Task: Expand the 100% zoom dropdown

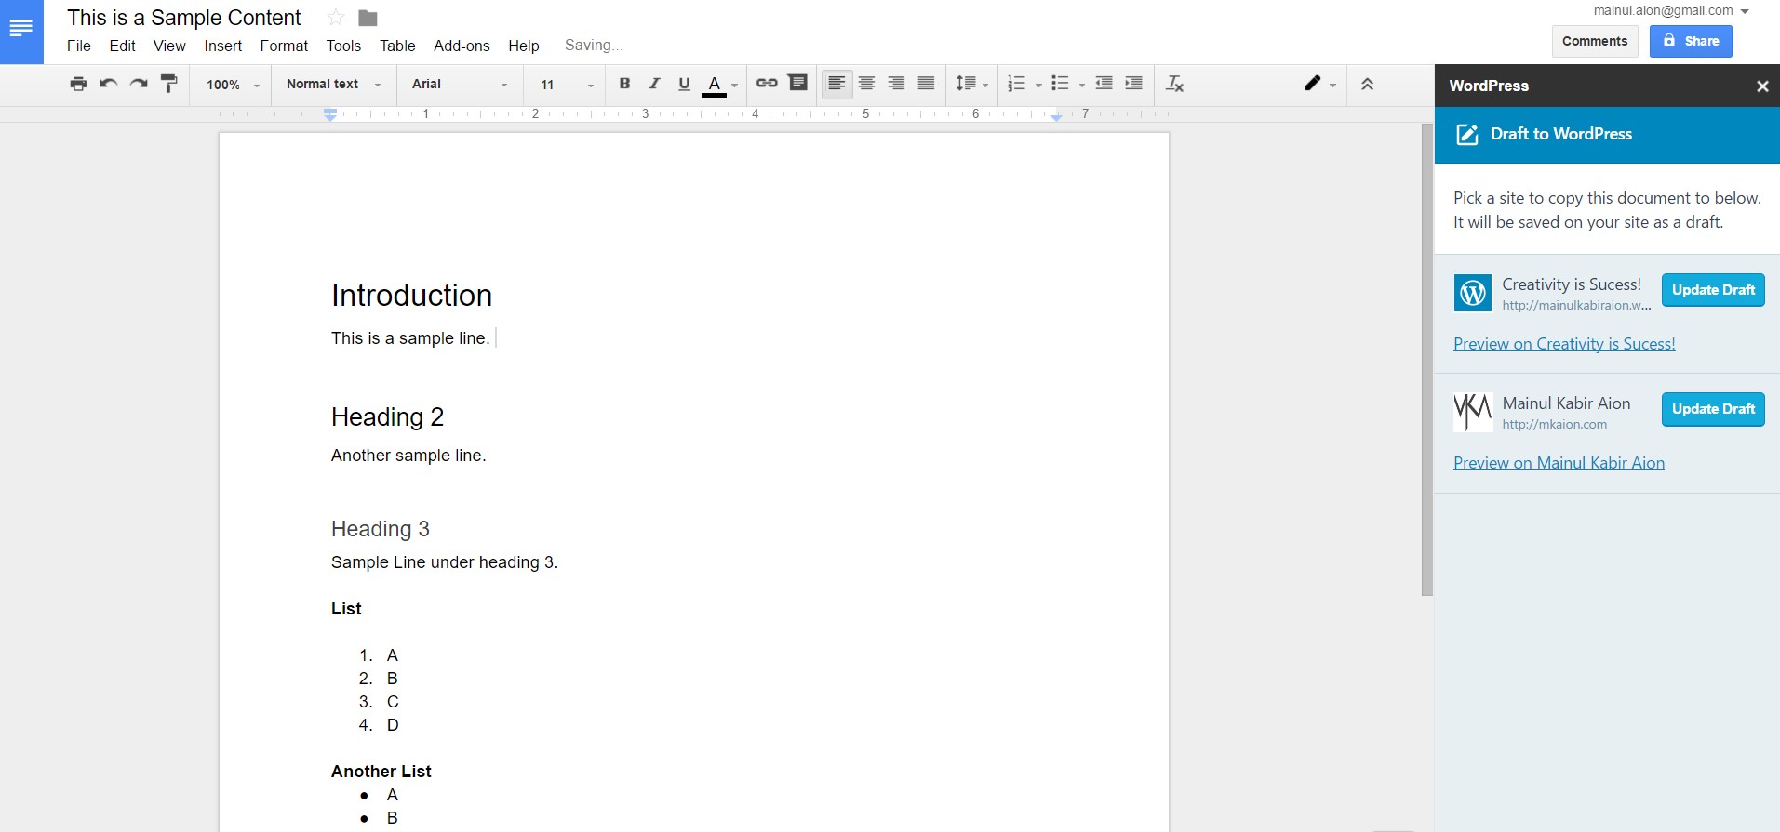Action: coord(233,85)
